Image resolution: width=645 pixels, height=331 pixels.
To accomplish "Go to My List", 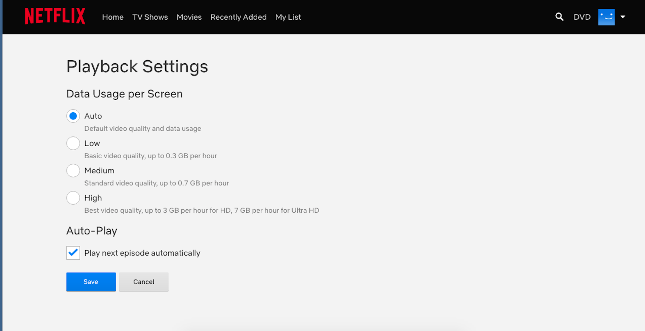I will [288, 17].
